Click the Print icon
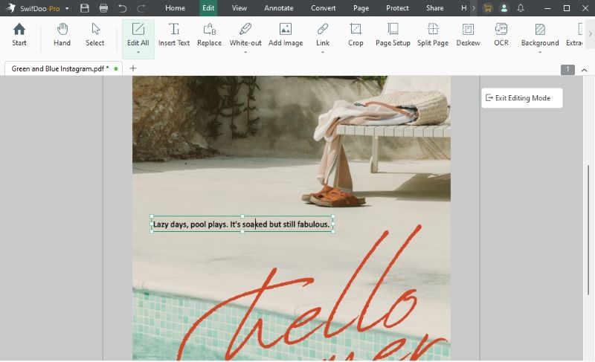Viewport: 595px width, 362px height. coord(103,8)
